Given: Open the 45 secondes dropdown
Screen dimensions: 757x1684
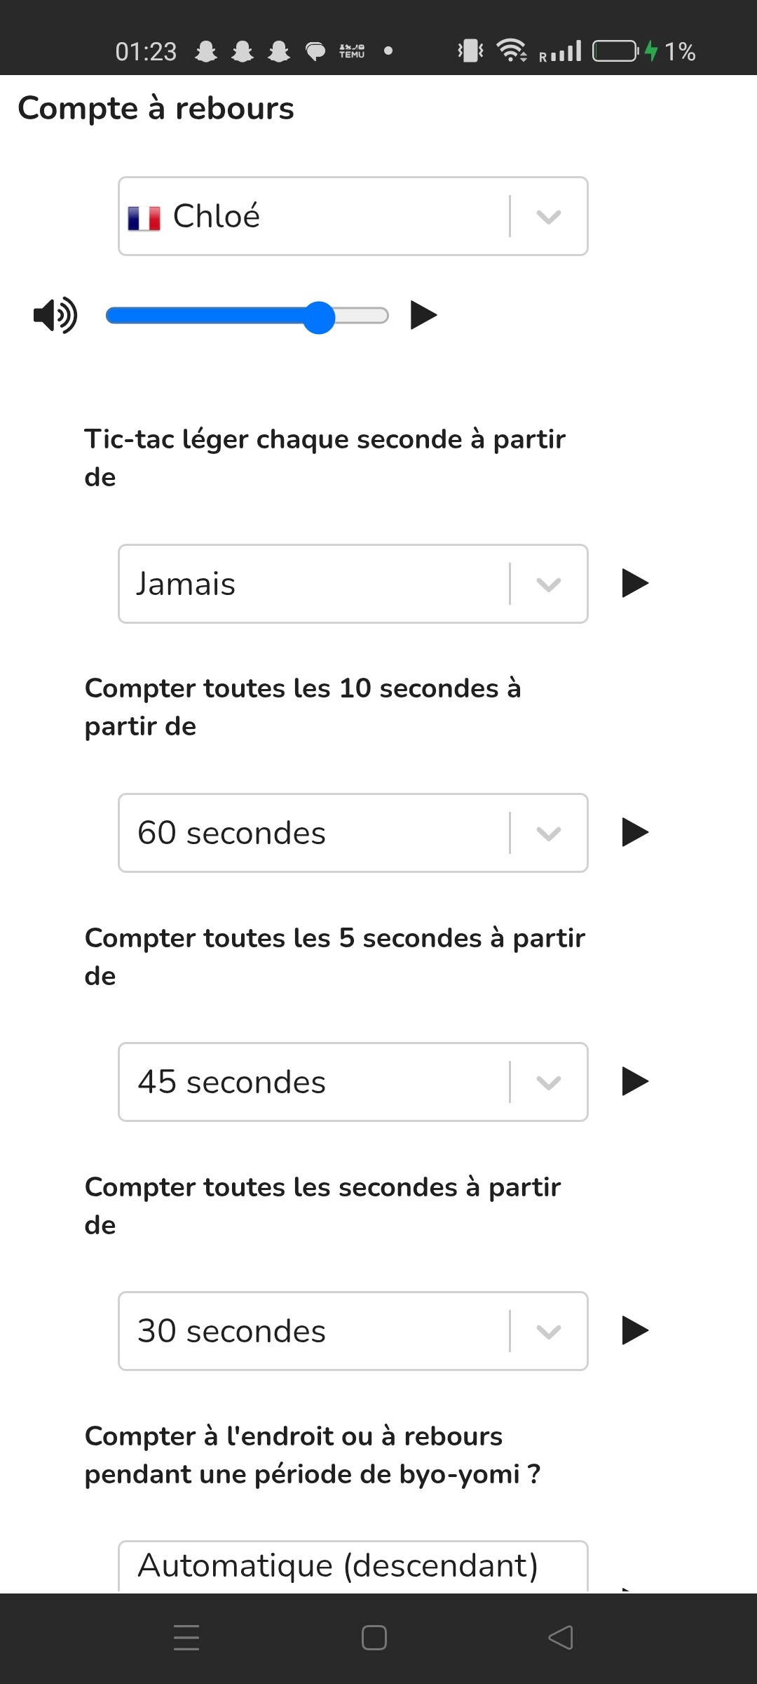Looking at the screenshot, I should [x=353, y=1082].
